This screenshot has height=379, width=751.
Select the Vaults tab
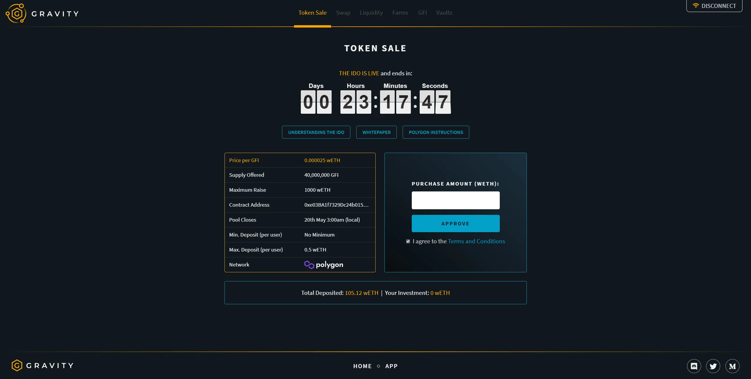pyautogui.click(x=444, y=13)
